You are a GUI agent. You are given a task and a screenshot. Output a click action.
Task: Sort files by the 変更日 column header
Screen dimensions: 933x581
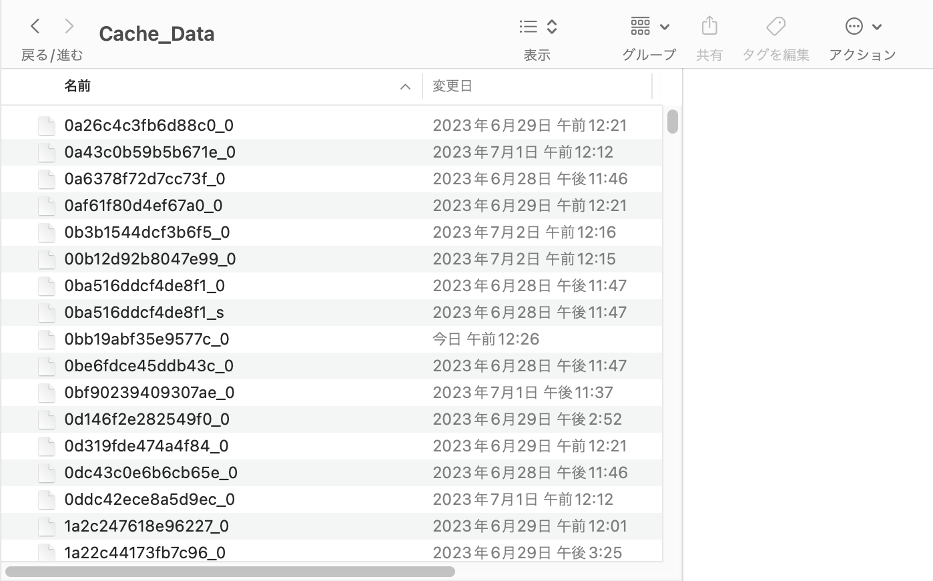click(452, 86)
